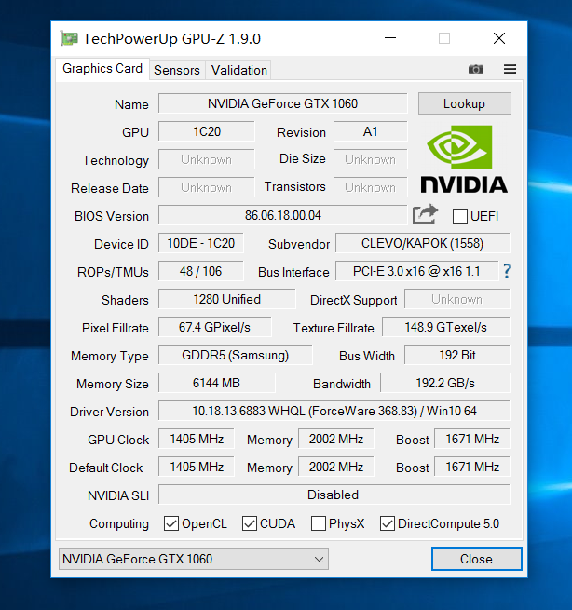Click Driver Version field 10.18.13.6883 WHQL
The height and width of the screenshot is (610, 572).
(x=334, y=411)
